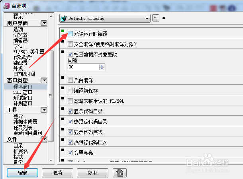Image resolution: width=243 pixels, height=179 pixels.
Task: Click the ellipsis button beside preference set
Action: click(x=156, y=18)
